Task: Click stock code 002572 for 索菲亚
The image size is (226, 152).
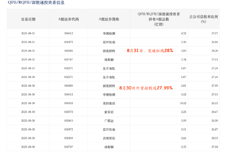Action: coord(68,112)
